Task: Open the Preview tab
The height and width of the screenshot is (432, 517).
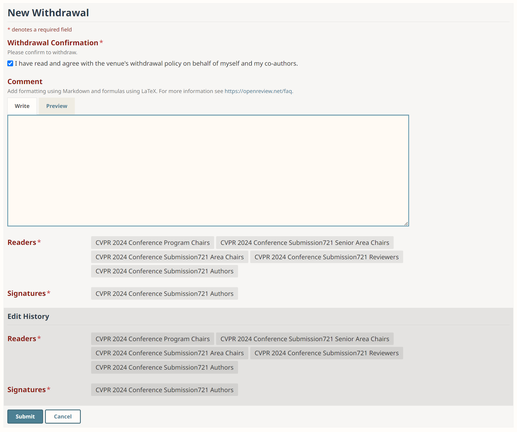Action: 57,106
